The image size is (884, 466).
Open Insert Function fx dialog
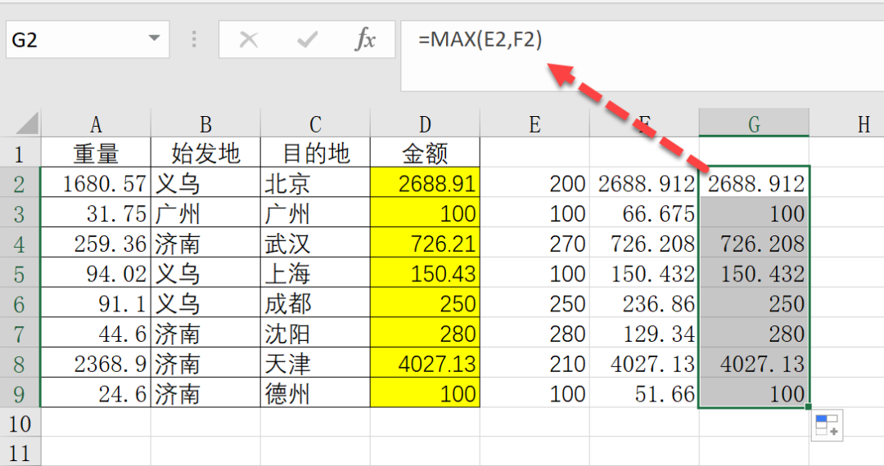(x=366, y=39)
